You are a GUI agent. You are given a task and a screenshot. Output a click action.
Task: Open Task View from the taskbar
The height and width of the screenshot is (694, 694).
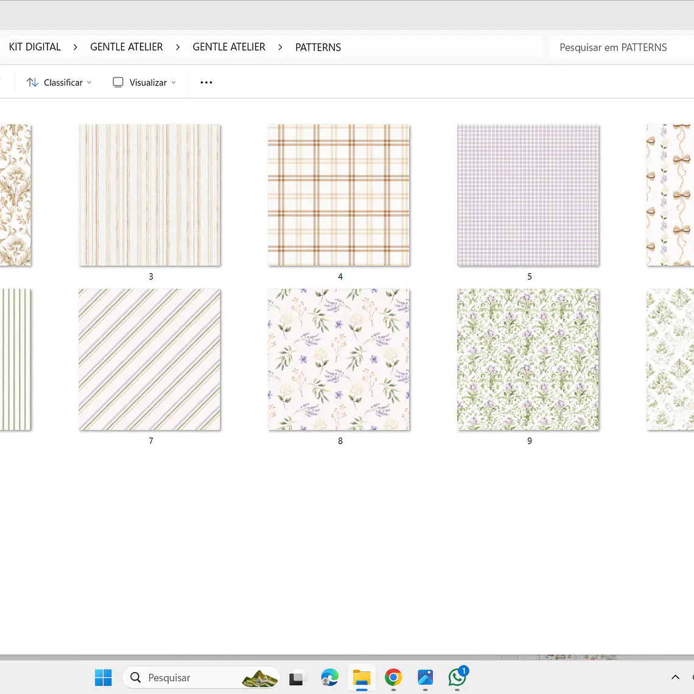click(296, 678)
